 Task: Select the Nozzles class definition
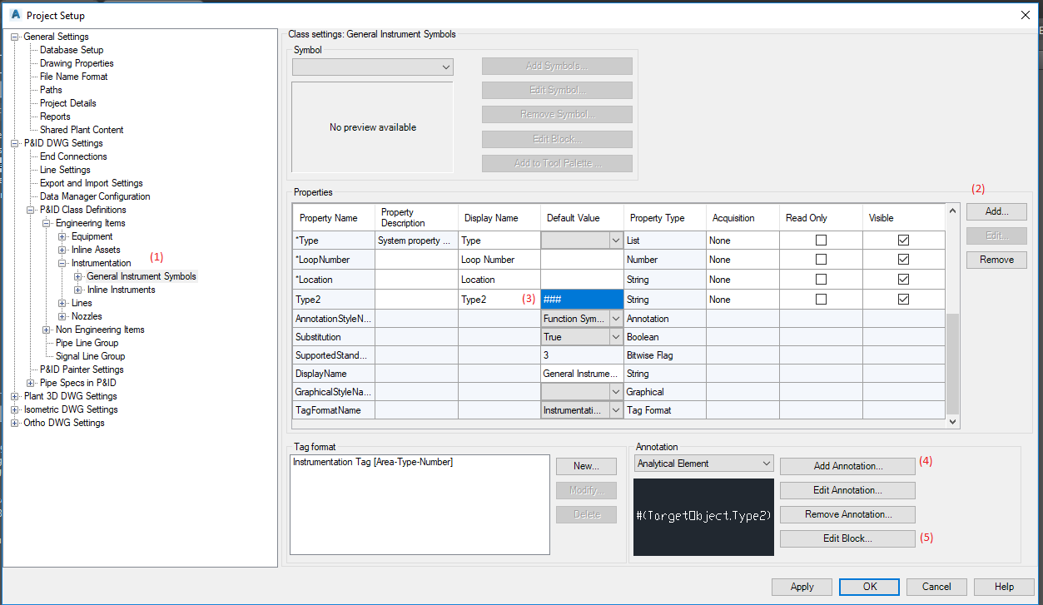[86, 315]
